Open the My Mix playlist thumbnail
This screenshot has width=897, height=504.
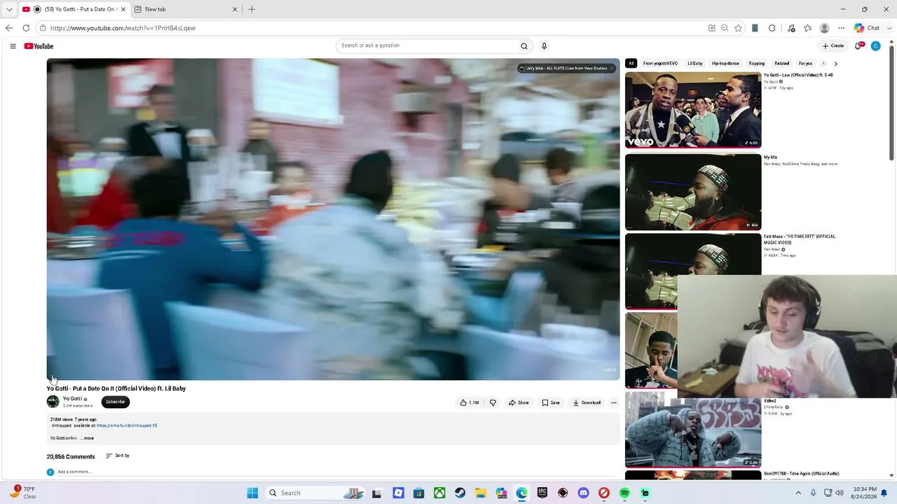(x=692, y=192)
